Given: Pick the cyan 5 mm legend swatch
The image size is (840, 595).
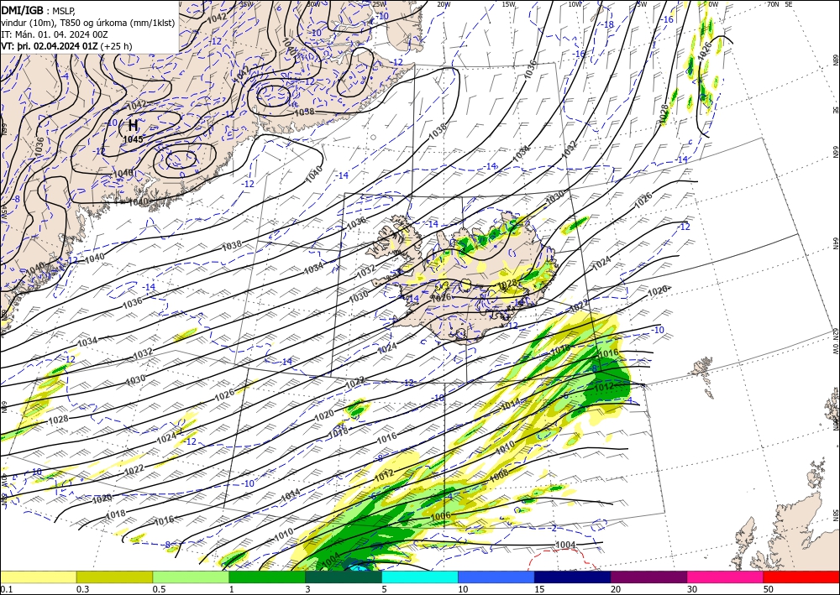Looking at the screenshot, I should tap(420, 577).
